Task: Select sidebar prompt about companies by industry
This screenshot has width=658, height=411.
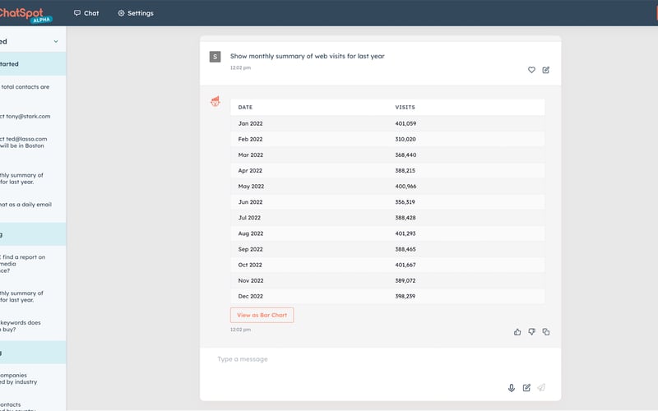Action: point(18,378)
